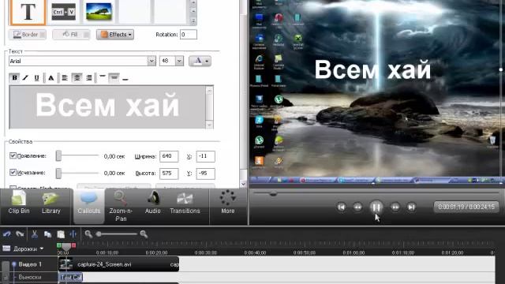Click the Ширина (width) field 640
505x284 pixels.
click(x=168, y=156)
